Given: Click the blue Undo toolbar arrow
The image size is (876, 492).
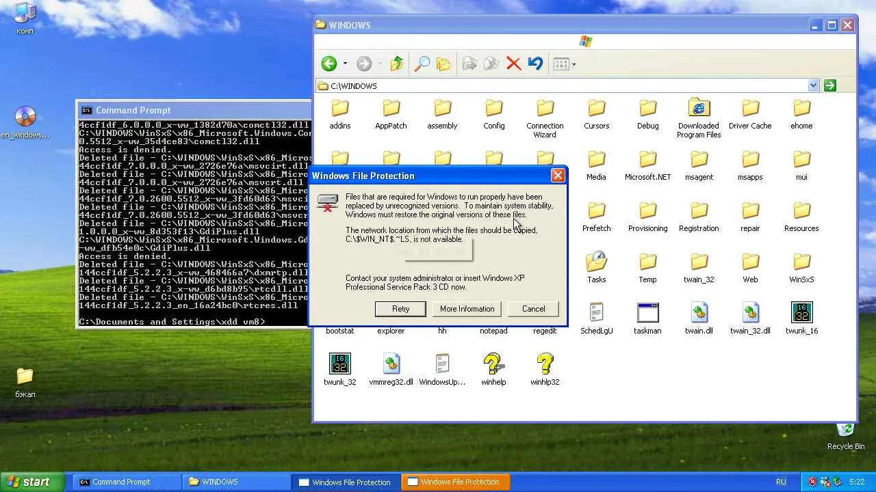Looking at the screenshot, I should (x=535, y=64).
